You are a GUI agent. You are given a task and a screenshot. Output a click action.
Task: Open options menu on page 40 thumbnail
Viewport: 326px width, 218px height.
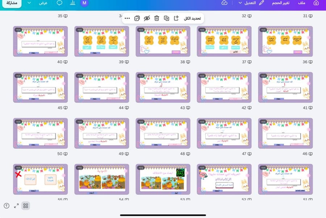pyautogui.click(x=18, y=30)
